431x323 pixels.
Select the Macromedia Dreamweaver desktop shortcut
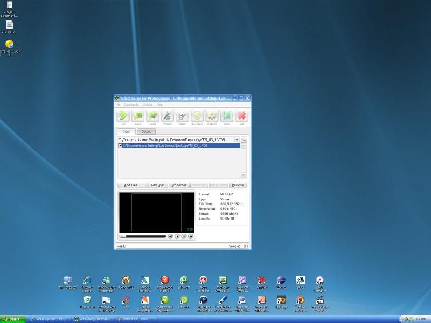[165, 304]
